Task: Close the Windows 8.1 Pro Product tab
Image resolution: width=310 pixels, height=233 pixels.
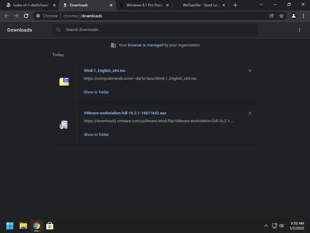Action: pos(167,5)
